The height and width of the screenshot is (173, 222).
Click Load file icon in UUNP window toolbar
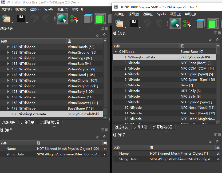point(119,23)
